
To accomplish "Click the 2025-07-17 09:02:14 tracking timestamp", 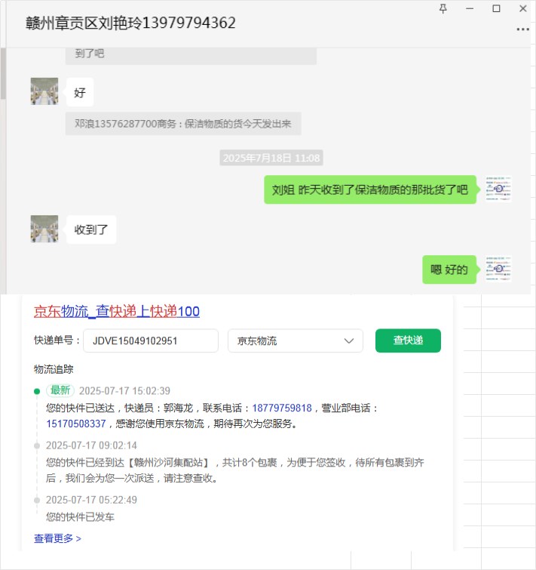I will pos(91,445).
